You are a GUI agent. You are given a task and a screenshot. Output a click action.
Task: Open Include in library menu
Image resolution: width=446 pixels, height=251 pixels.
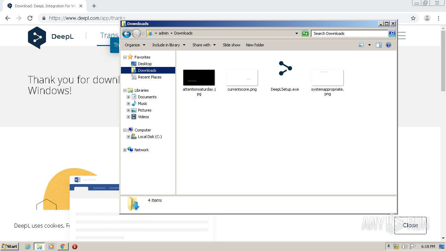pyautogui.click(x=169, y=45)
